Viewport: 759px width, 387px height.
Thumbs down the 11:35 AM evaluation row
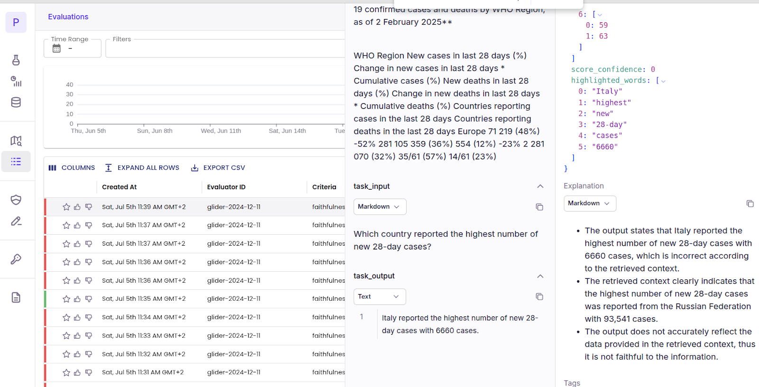click(x=89, y=299)
